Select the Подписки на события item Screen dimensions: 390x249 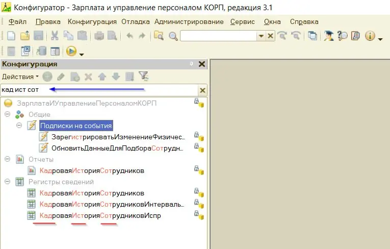[x=76, y=126]
